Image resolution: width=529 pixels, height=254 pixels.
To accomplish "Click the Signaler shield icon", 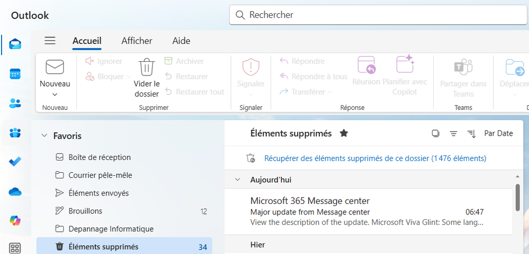I will [250, 68].
